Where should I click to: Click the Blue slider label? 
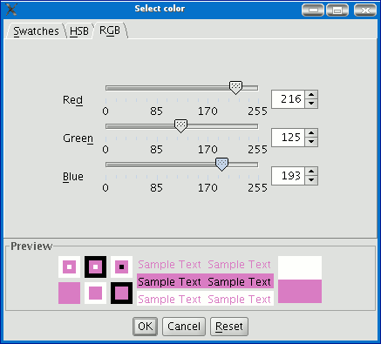click(x=73, y=177)
